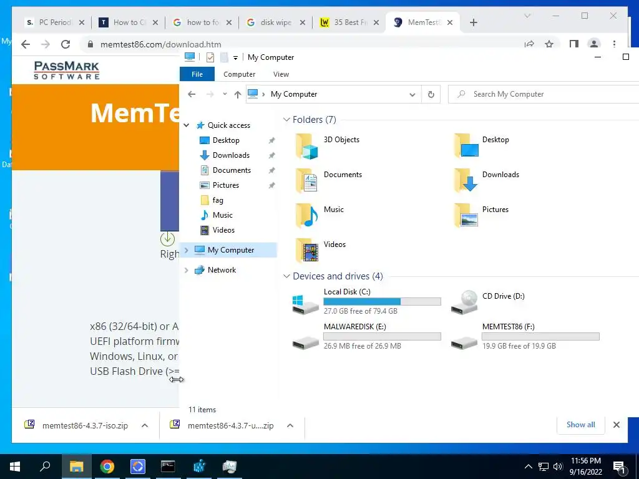Expand My Computer in navigation pane
The height and width of the screenshot is (479, 639).
point(186,249)
